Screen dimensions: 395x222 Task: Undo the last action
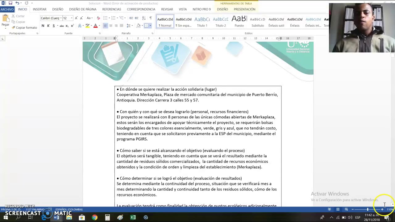click(x=17, y=3)
